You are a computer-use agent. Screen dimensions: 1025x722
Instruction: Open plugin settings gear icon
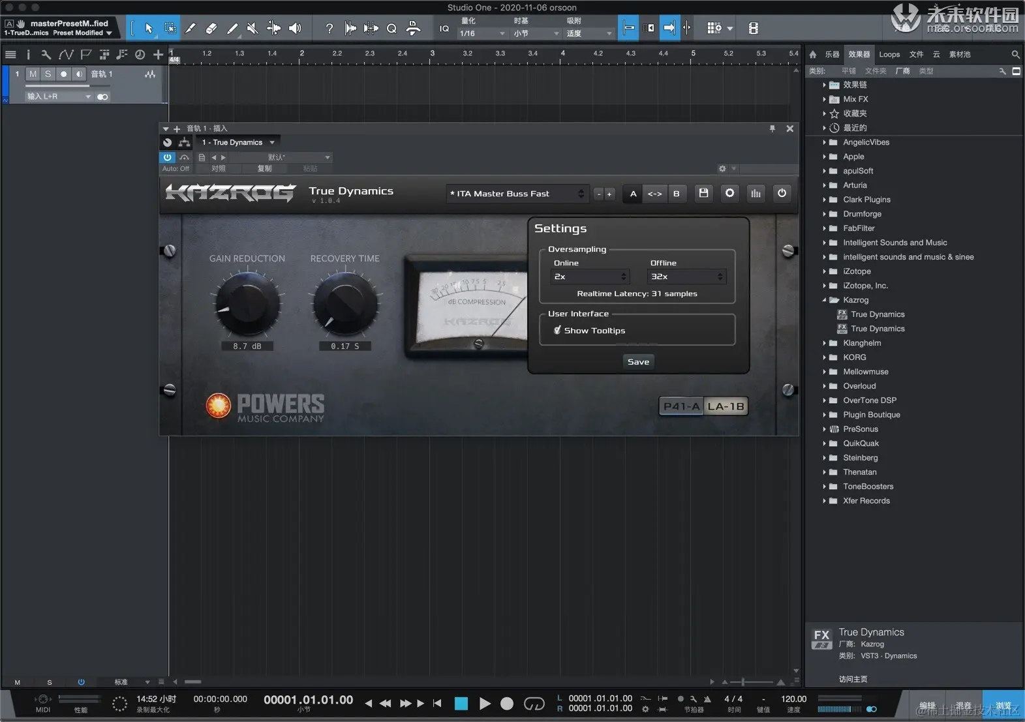tap(729, 193)
